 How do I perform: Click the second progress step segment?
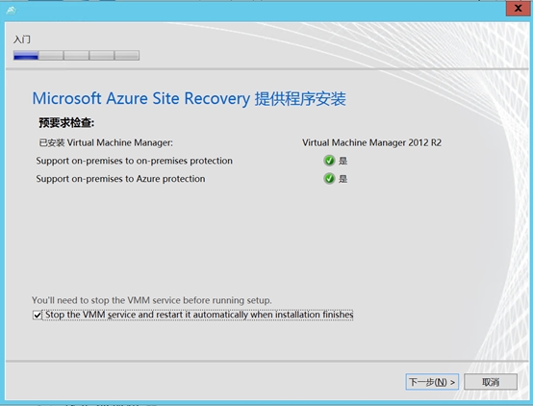pyautogui.click(x=51, y=56)
